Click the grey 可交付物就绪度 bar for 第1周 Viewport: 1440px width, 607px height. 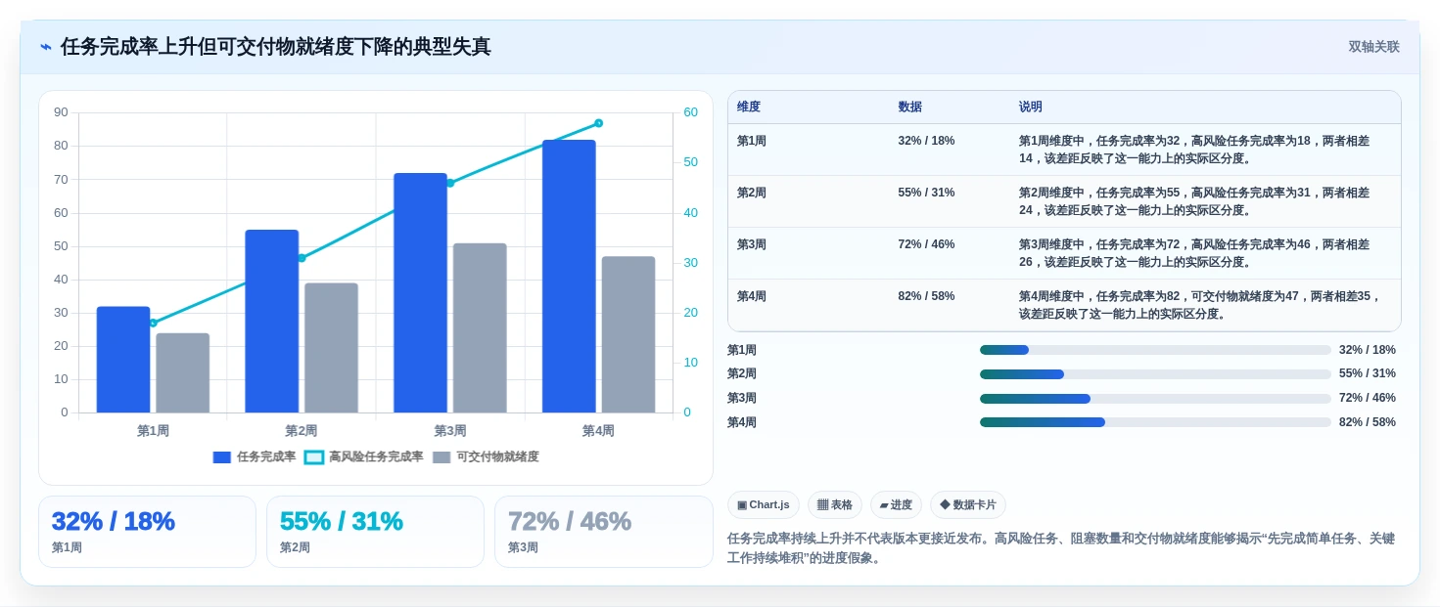tap(183, 372)
